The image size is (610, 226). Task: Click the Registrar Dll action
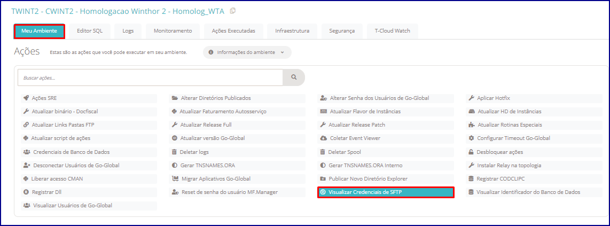89,192
